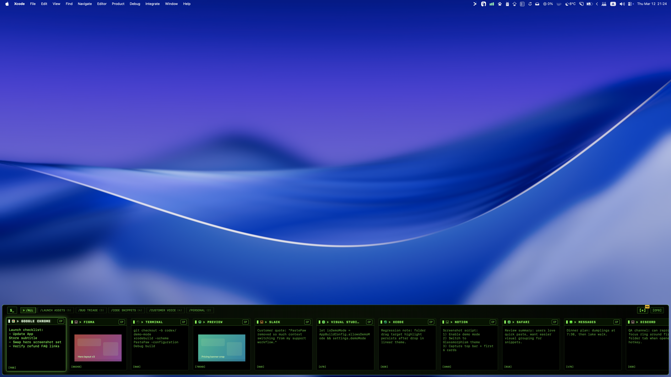Open the /CODE SNIPPETS folder tab
The width and height of the screenshot is (671, 377).
click(126, 310)
